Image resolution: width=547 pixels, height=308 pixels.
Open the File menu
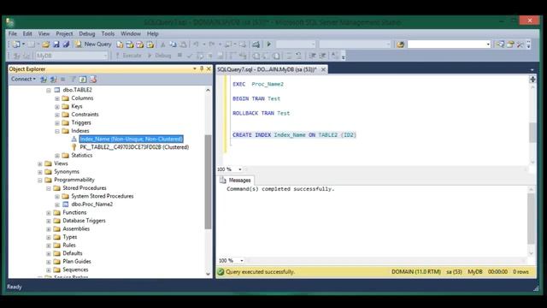click(13, 34)
